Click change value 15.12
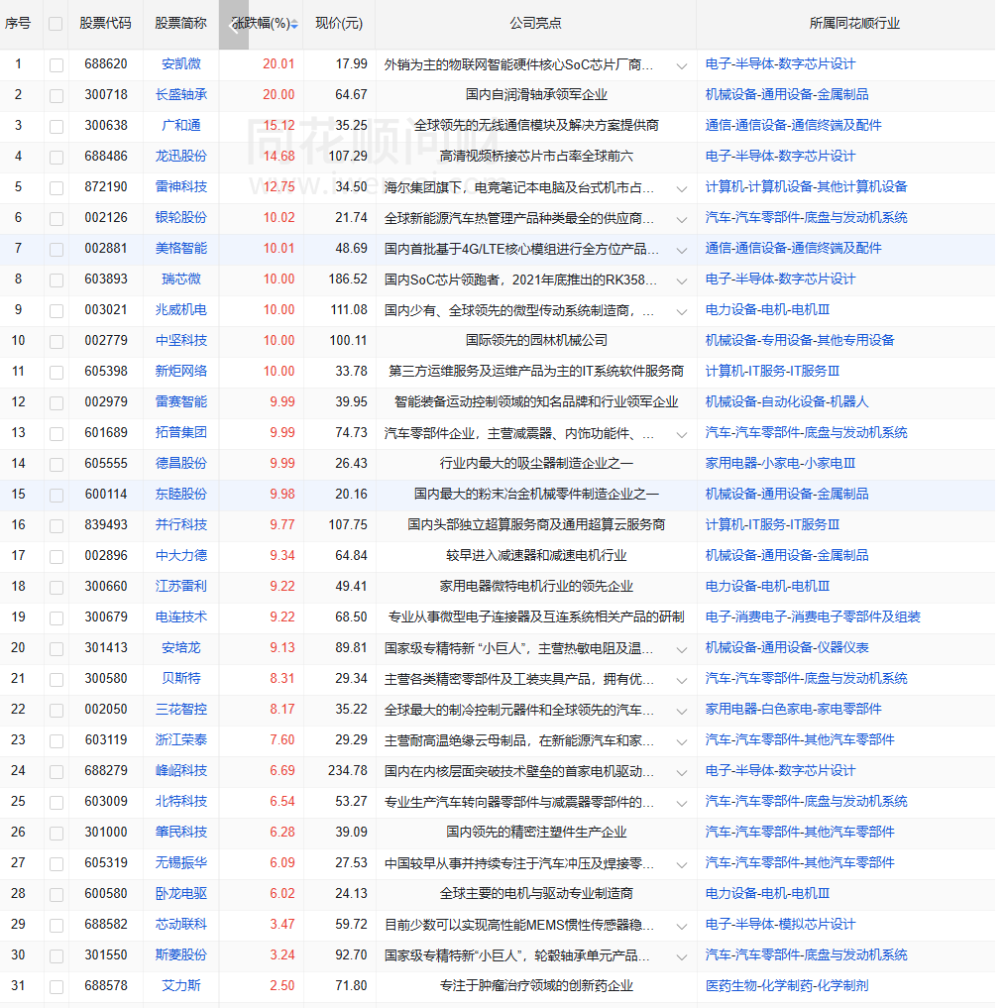1004x1008 pixels. (279, 125)
